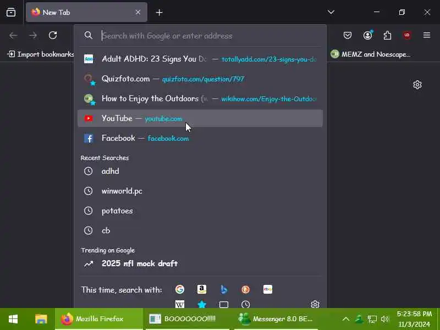The image size is (440, 330).
Task: Search this time with Google
Action: pyautogui.click(x=180, y=289)
